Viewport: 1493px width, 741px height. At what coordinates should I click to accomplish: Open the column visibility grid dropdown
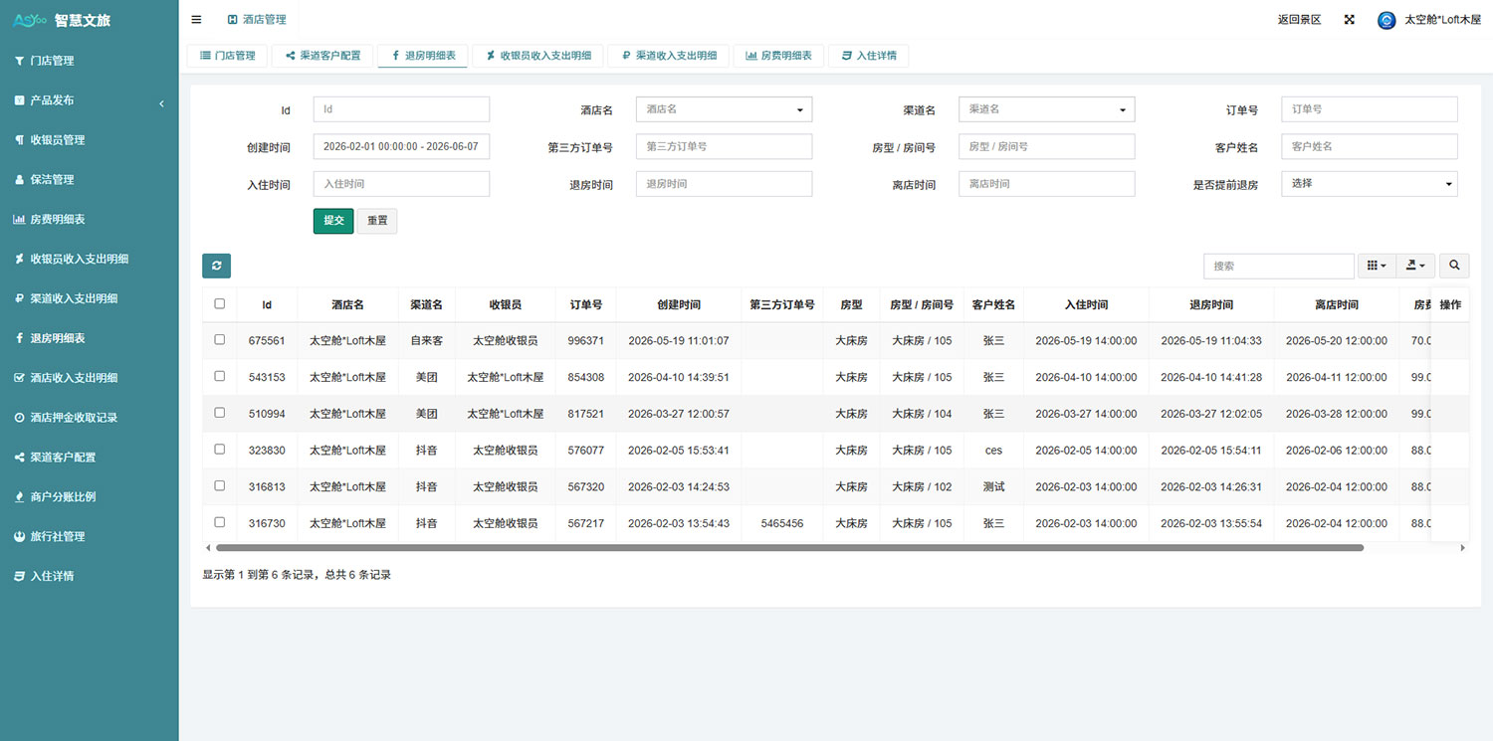pyautogui.click(x=1377, y=266)
